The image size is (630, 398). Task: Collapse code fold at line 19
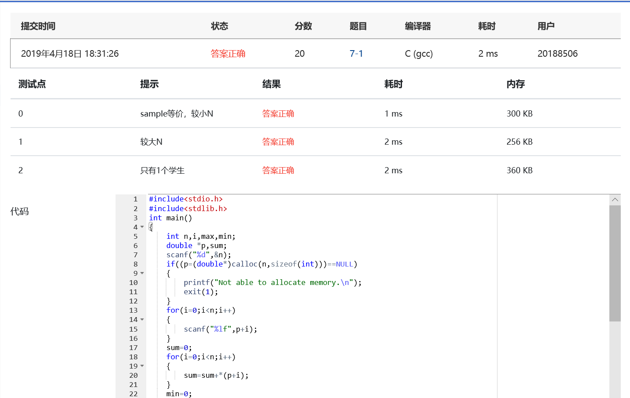142,366
